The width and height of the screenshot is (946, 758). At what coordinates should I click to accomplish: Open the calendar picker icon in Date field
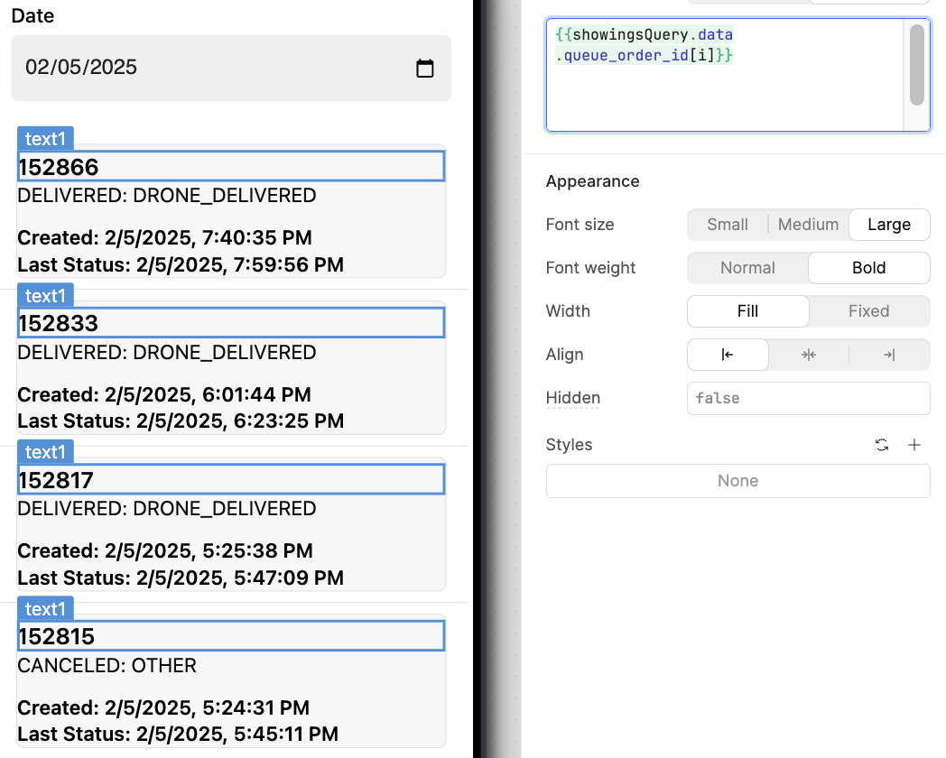point(425,69)
